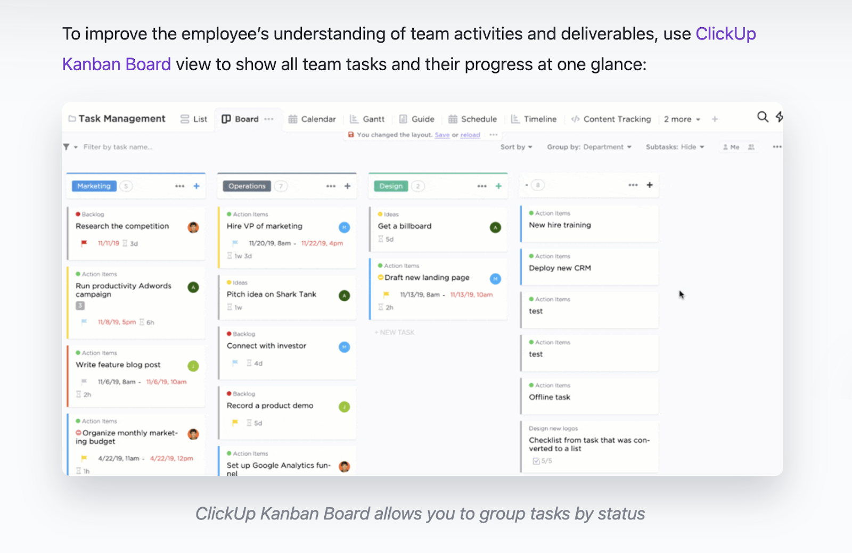852x553 pixels.
Task: Switch to the List view tab
Action: [194, 119]
